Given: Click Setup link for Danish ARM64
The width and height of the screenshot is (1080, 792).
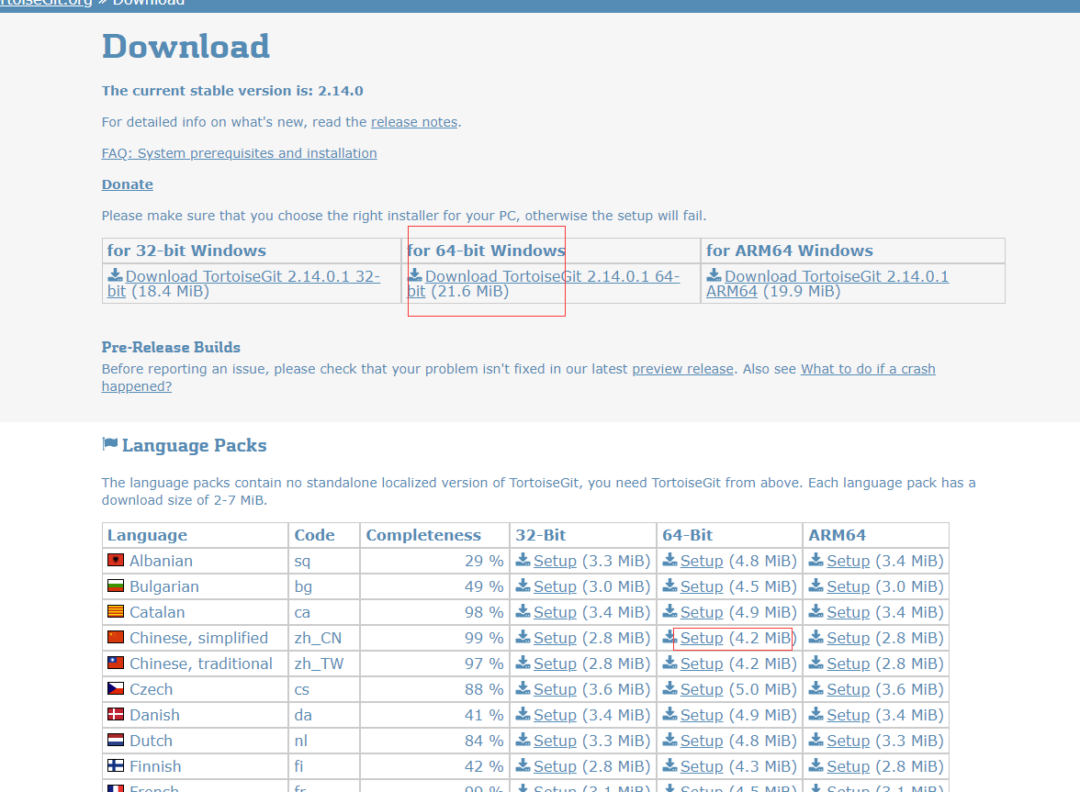Looking at the screenshot, I should click(x=848, y=715).
